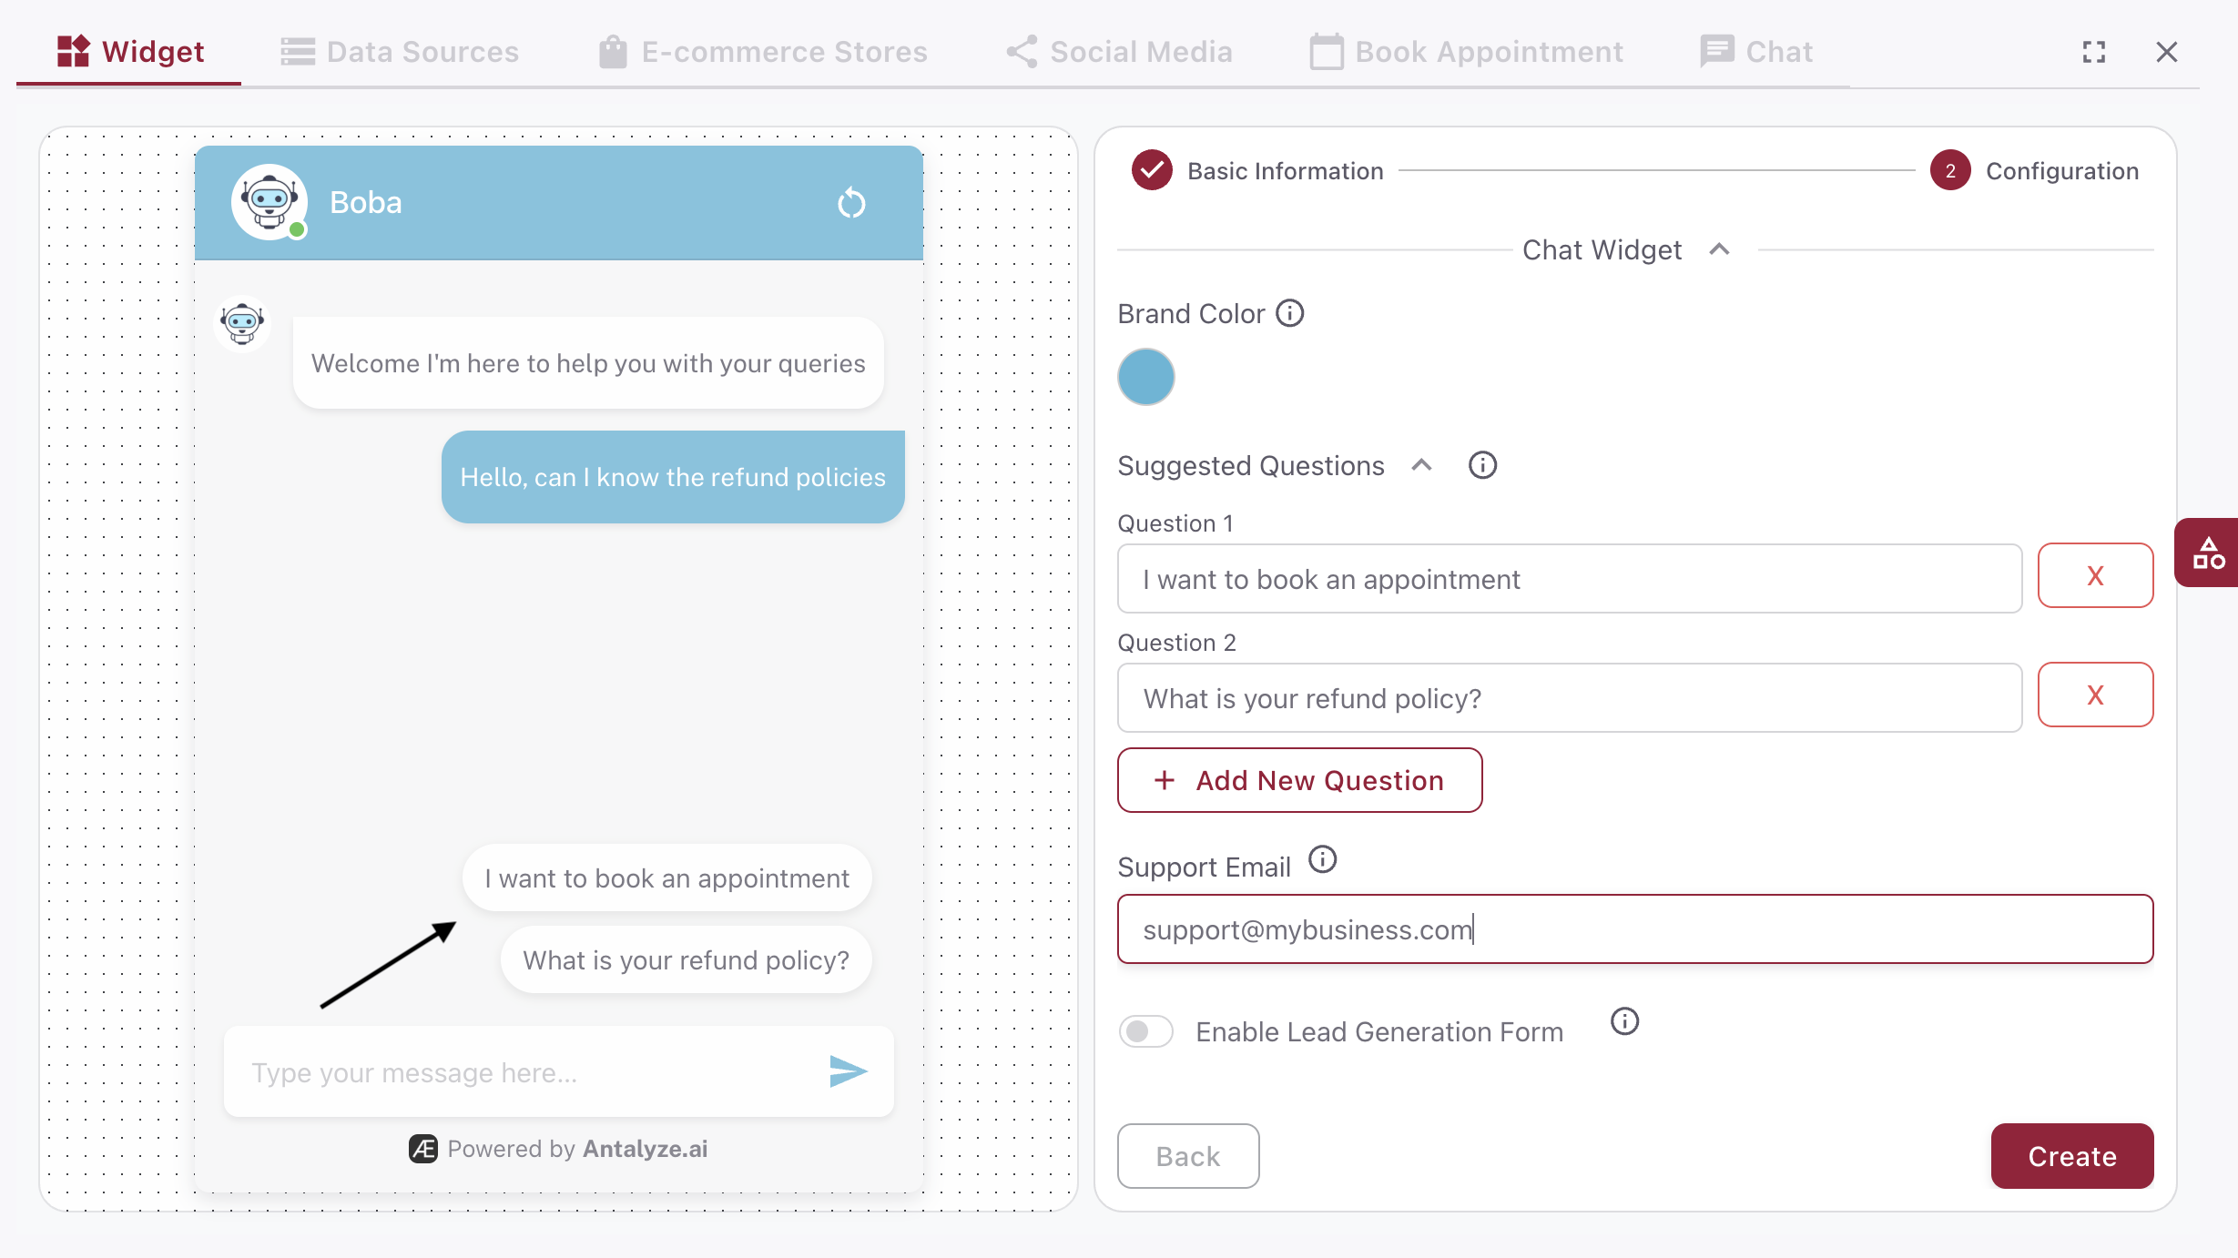Screen dimensions: 2238x1258
Task: Click the Add New Question button
Action: point(1299,780)
